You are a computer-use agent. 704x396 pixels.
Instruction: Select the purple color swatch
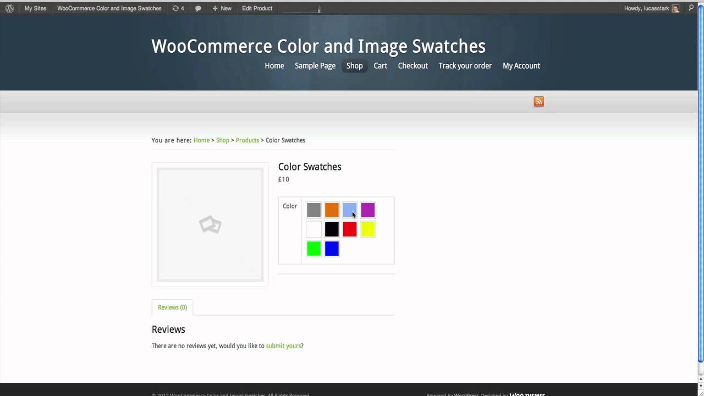(368, 210)
